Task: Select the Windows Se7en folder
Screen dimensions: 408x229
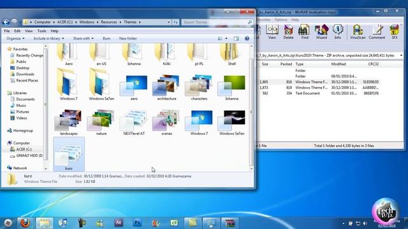Action: pyautogui.click(x=101, y=85)
